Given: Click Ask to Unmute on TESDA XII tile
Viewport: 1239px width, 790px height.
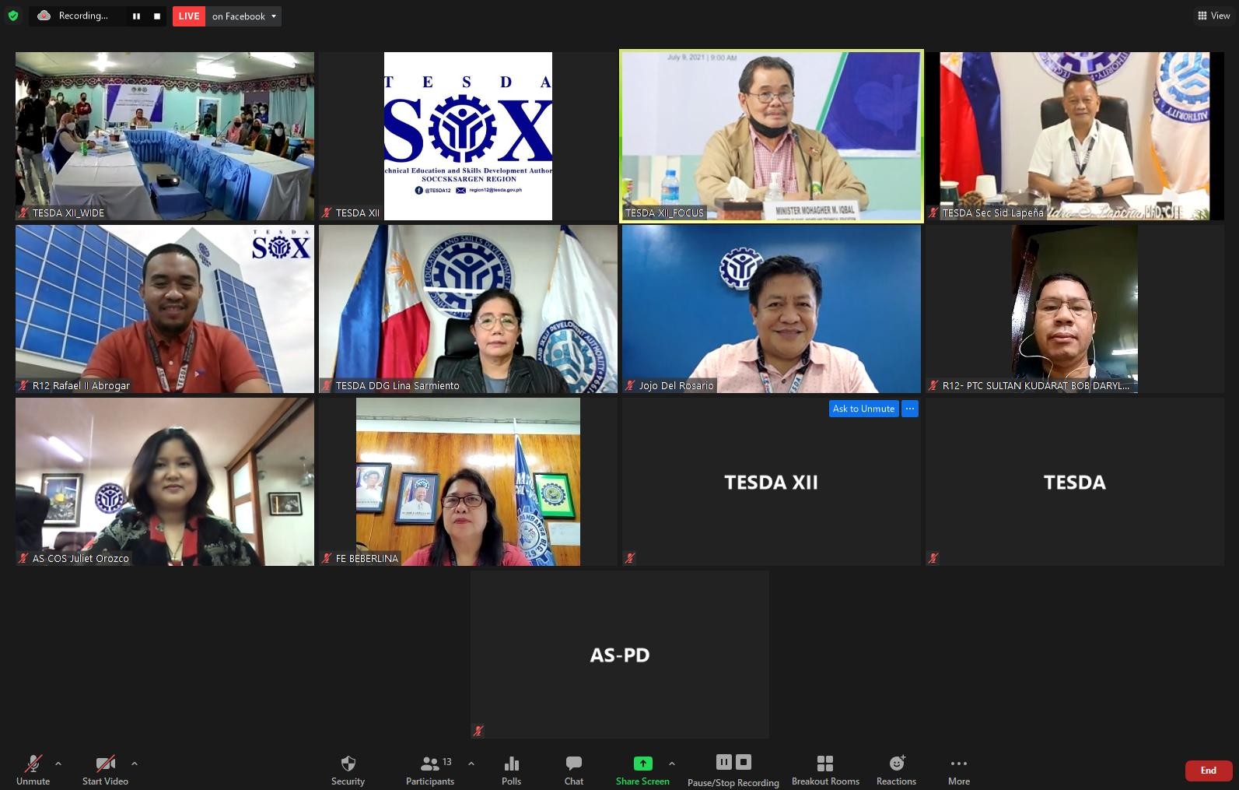Looking at the screenshot, I should [863, 409].
